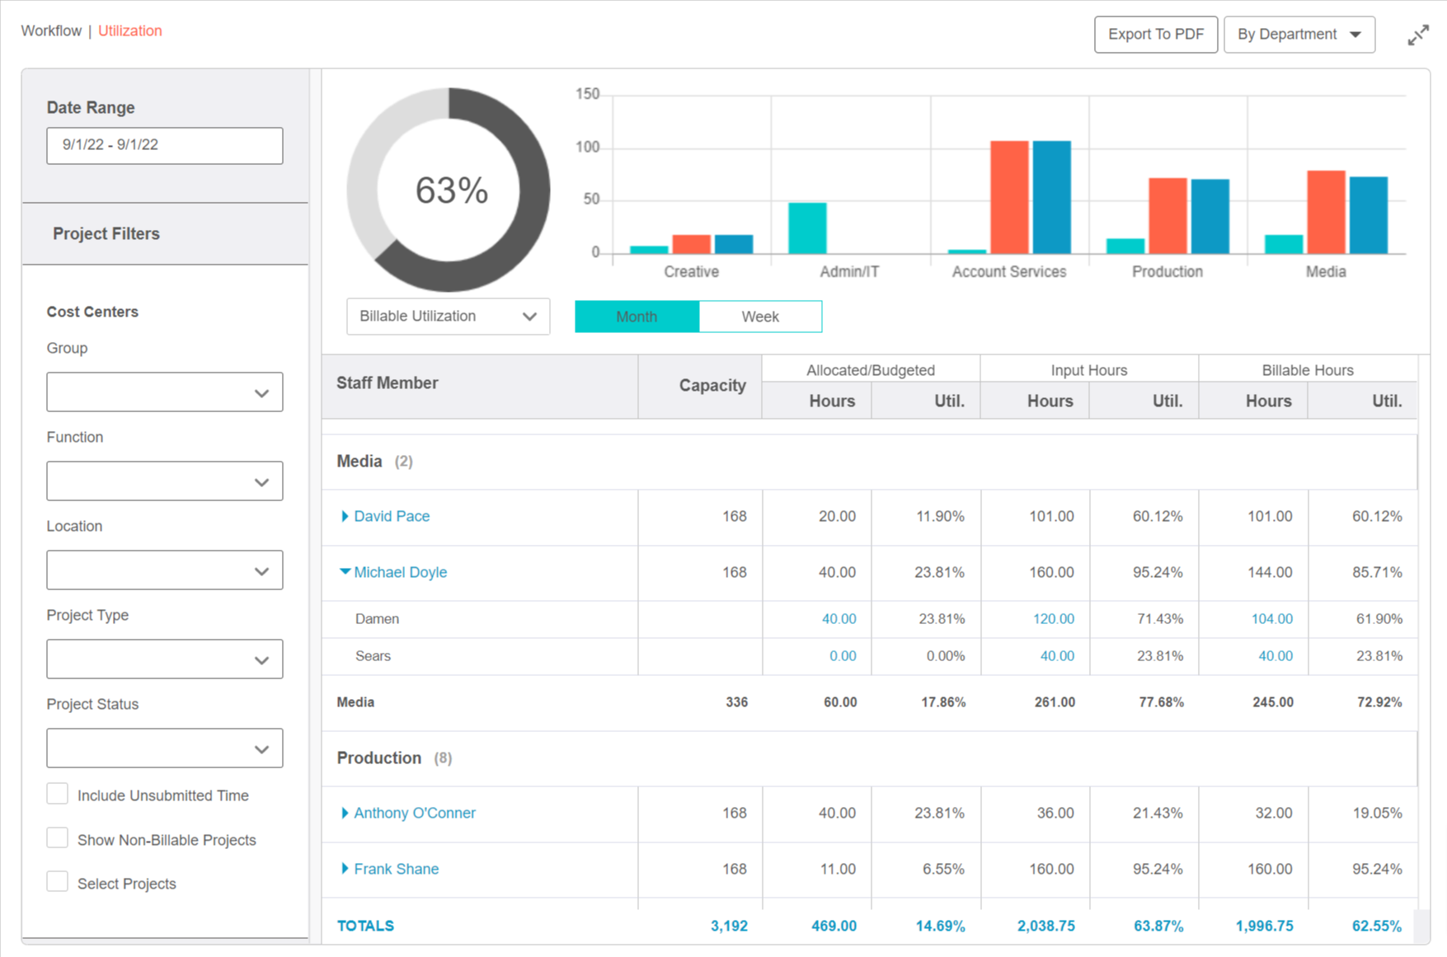Click the Input Hours group header
1447x957 pixels.
(x=1089, y=370)
